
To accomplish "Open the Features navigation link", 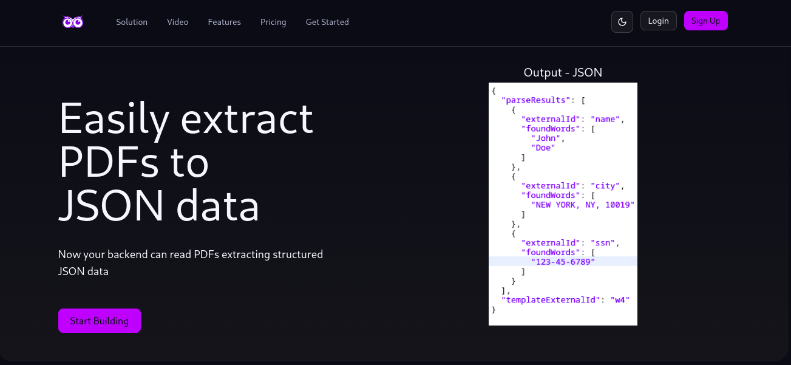I will 224,22.
